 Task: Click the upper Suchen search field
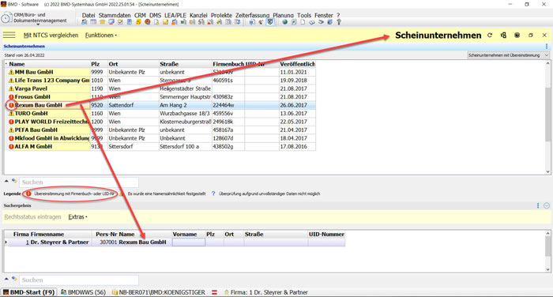(x=79, y=182)
